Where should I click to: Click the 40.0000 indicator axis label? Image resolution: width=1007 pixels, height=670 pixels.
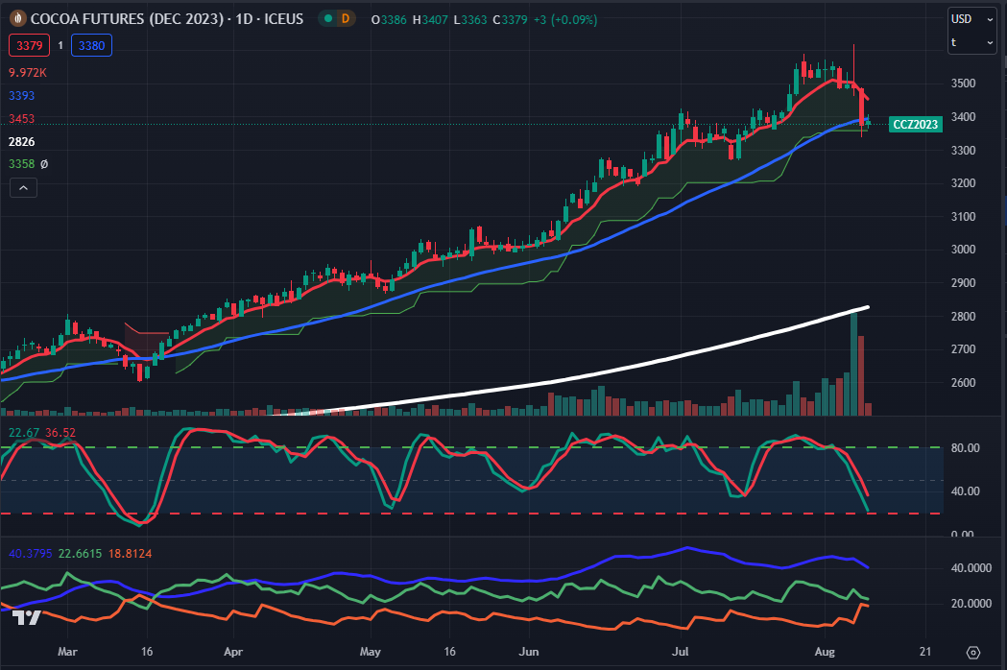(971, 568)
